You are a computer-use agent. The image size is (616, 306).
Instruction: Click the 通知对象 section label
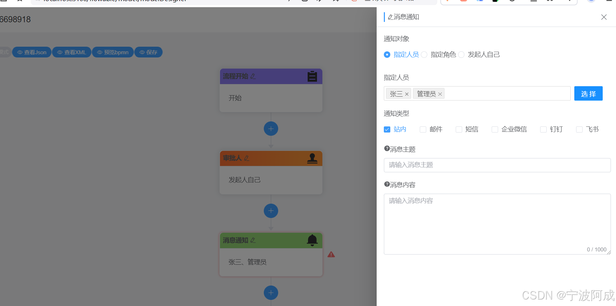click(x=396, y=39)
